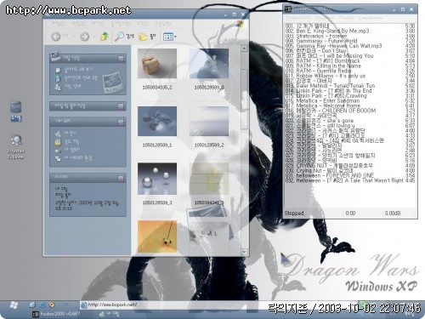Click the first quick launch icon on taskbar
Screen dimensions: 425x319
tap(32, 305)
